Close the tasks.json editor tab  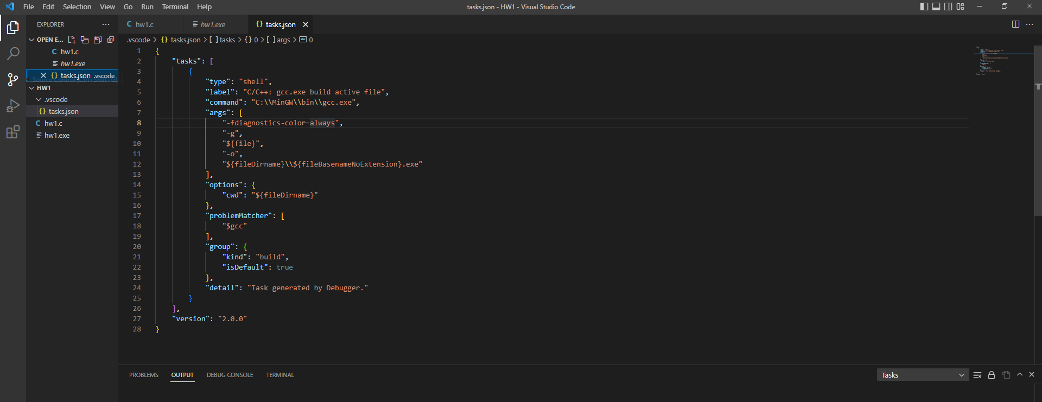306,24
